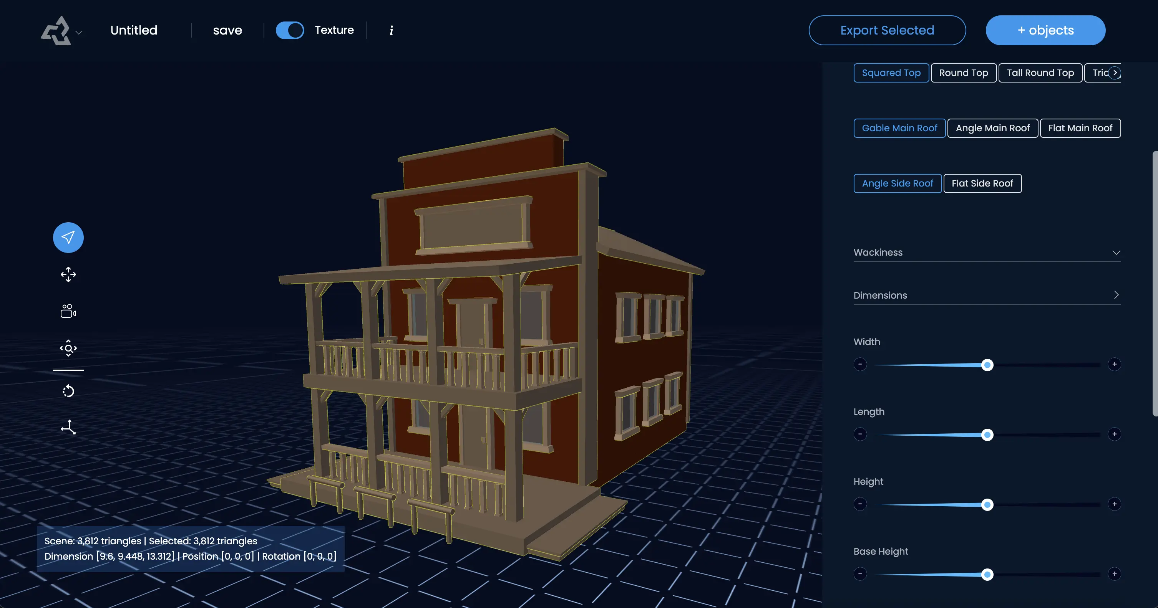Click the Width slider handle

click(987, 365)
